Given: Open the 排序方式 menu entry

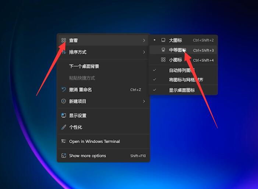Looking at the screenshot, I should click(103, 52).
